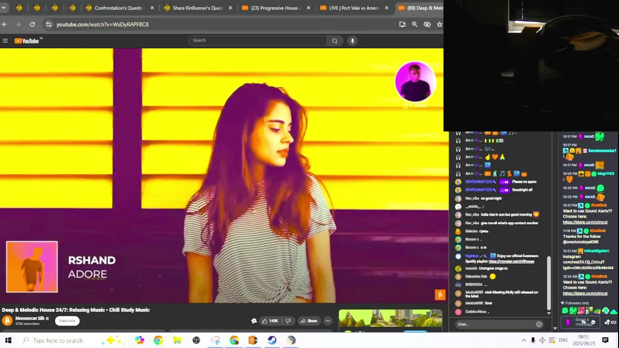The image size is (619, 348).
Task: Close the Progressive House tab
Action: [x=309, y=8]
